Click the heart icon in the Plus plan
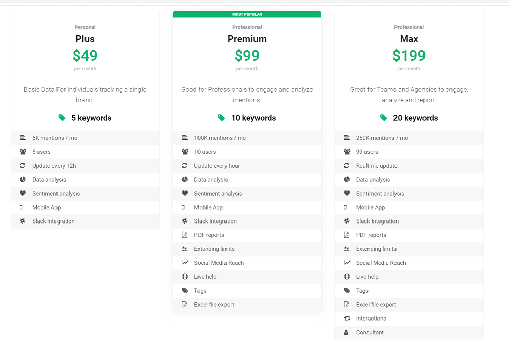The width and height of the screenshot is (509, 350). (23, 193)
